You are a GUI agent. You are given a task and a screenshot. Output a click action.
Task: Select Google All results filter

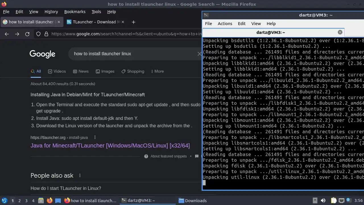[x=36, y=71]
